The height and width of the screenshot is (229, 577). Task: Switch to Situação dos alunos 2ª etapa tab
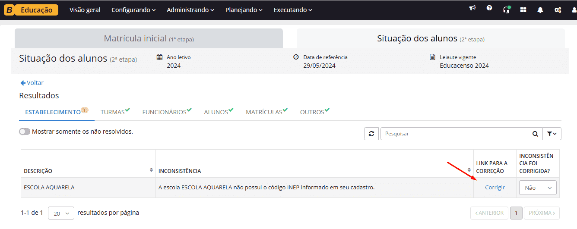[x=431, y=38]
